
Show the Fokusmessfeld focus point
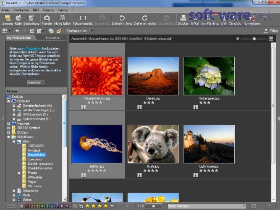(83, 20)
